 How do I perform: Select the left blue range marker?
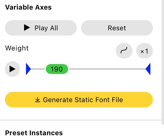tap(28, 69)
